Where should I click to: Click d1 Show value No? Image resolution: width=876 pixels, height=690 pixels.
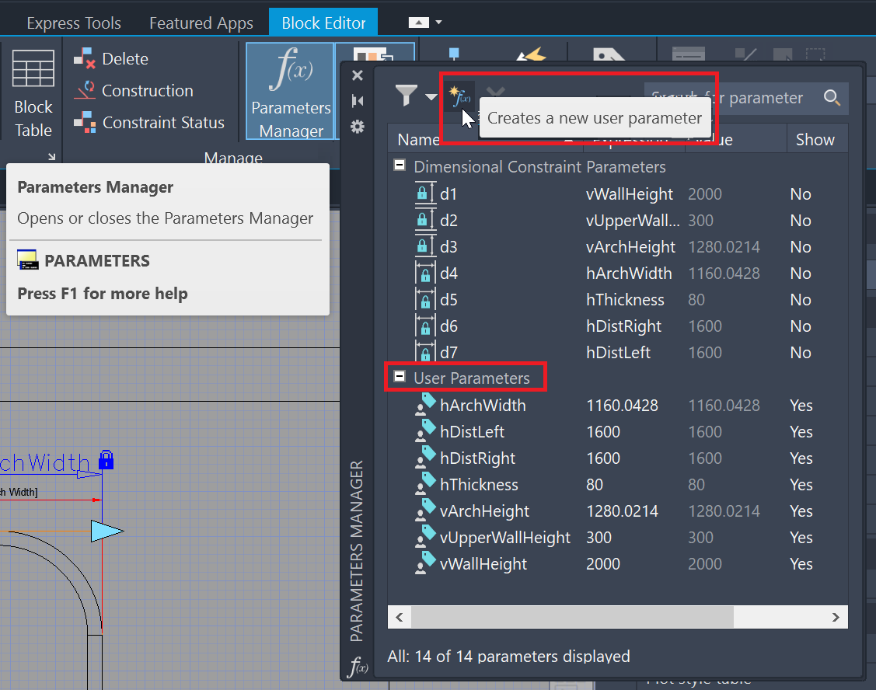[x=801, y=194]
